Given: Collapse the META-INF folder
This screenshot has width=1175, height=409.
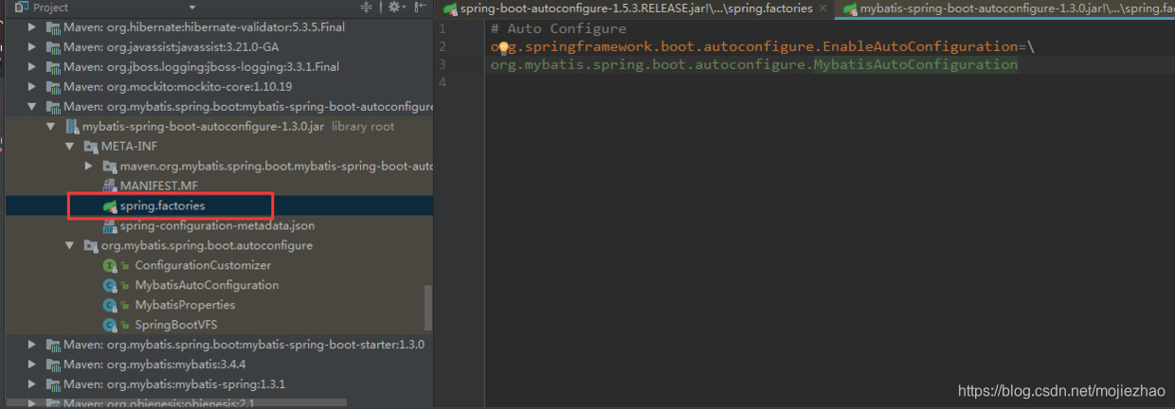Looking at the screenshot, I should pyautogui.click(x=69, y=146).
